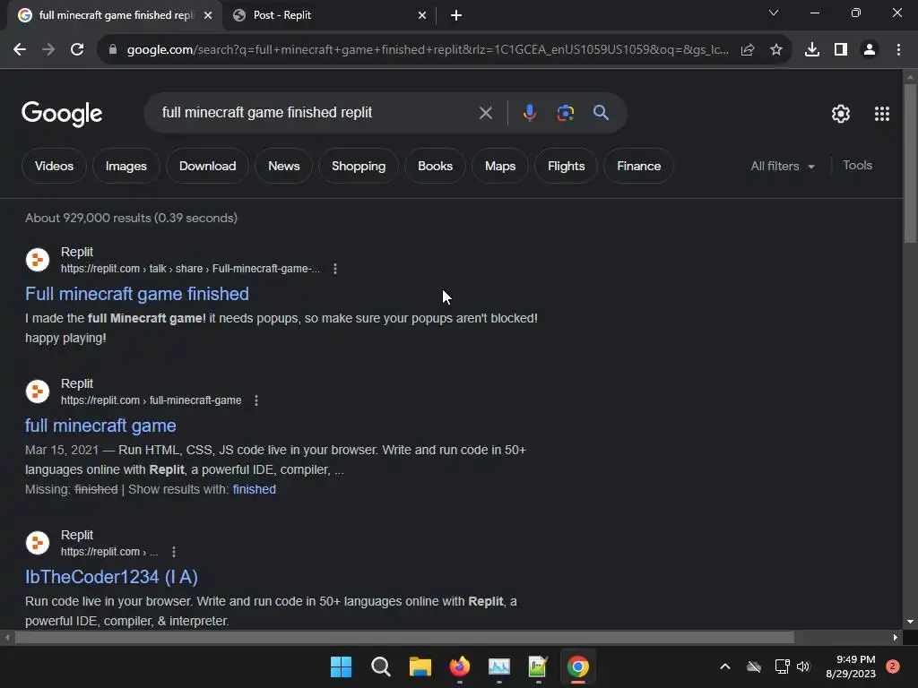The height and width of the screenshot is (688, 918).
Task: Click Replit favicon of first result
Action: [x=38, y=260]
